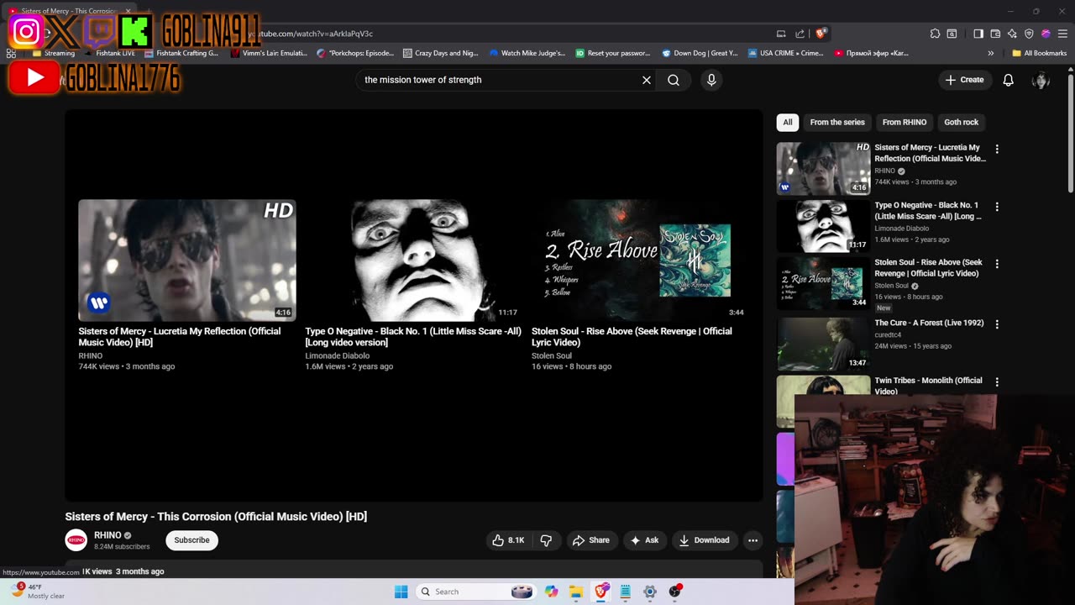Click the Create button

[x=964, y=80]
